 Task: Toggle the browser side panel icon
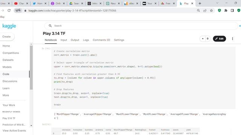232,10
